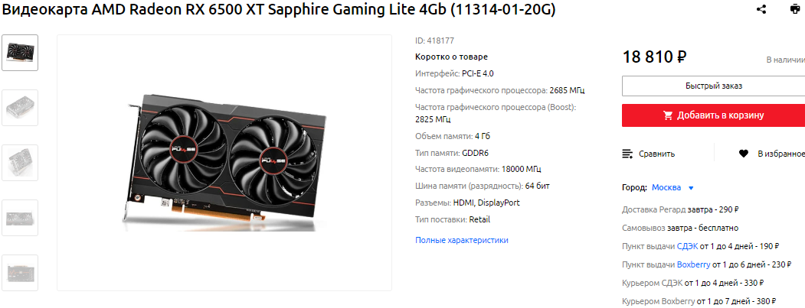Select the fifth product thumbnail
The height and width of the screenshot is (308, 805).
[x=20, y=273]
